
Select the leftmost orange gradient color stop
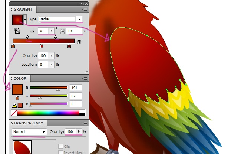click(13, 46)
